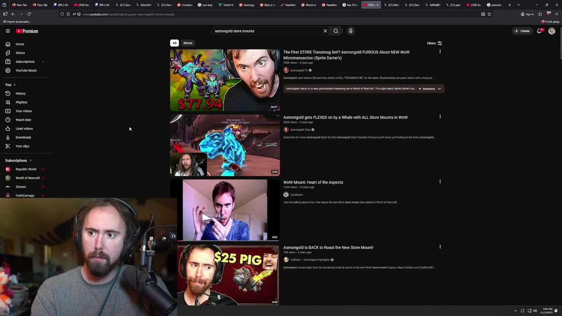562x316 pixels.
Task: Open the blue store mount video thumbnail
Action: coord(225,145)
